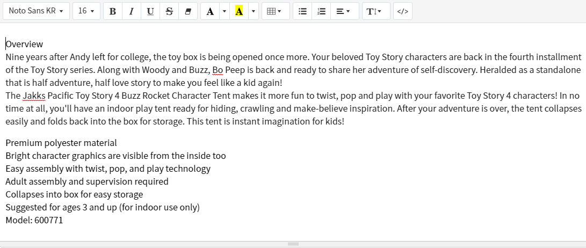Apply the yellow highlight background color
The width and height of the screenshot is (586, 248).
coord(239,11)
